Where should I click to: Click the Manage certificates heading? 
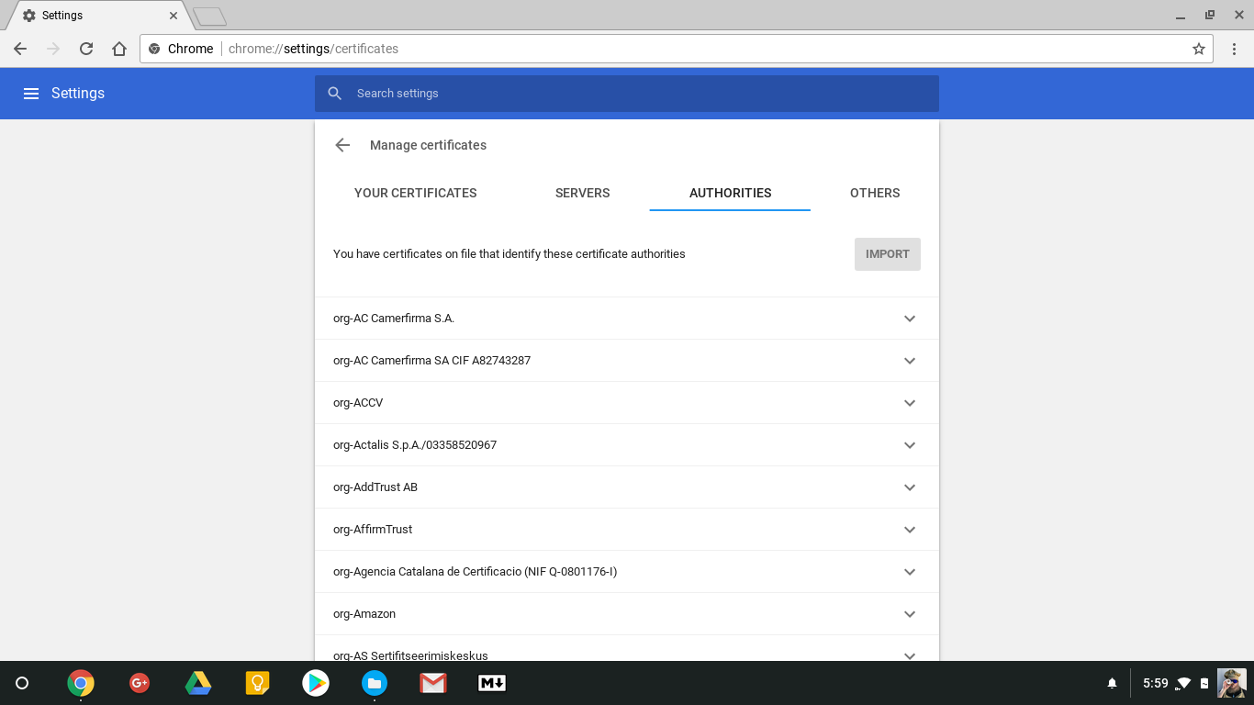[x=428, y=145]
